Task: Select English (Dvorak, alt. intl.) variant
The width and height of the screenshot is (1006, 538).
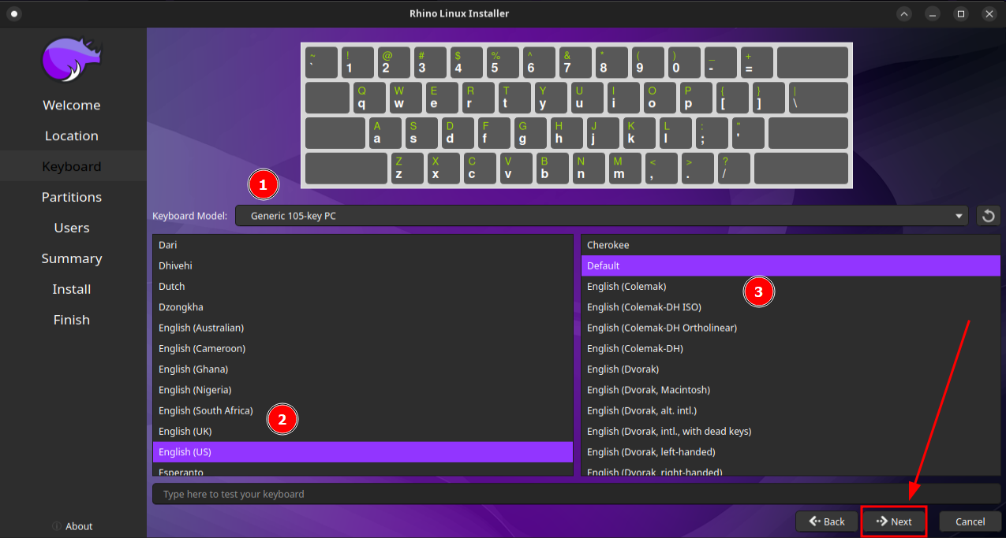Action: coord(791,410)
